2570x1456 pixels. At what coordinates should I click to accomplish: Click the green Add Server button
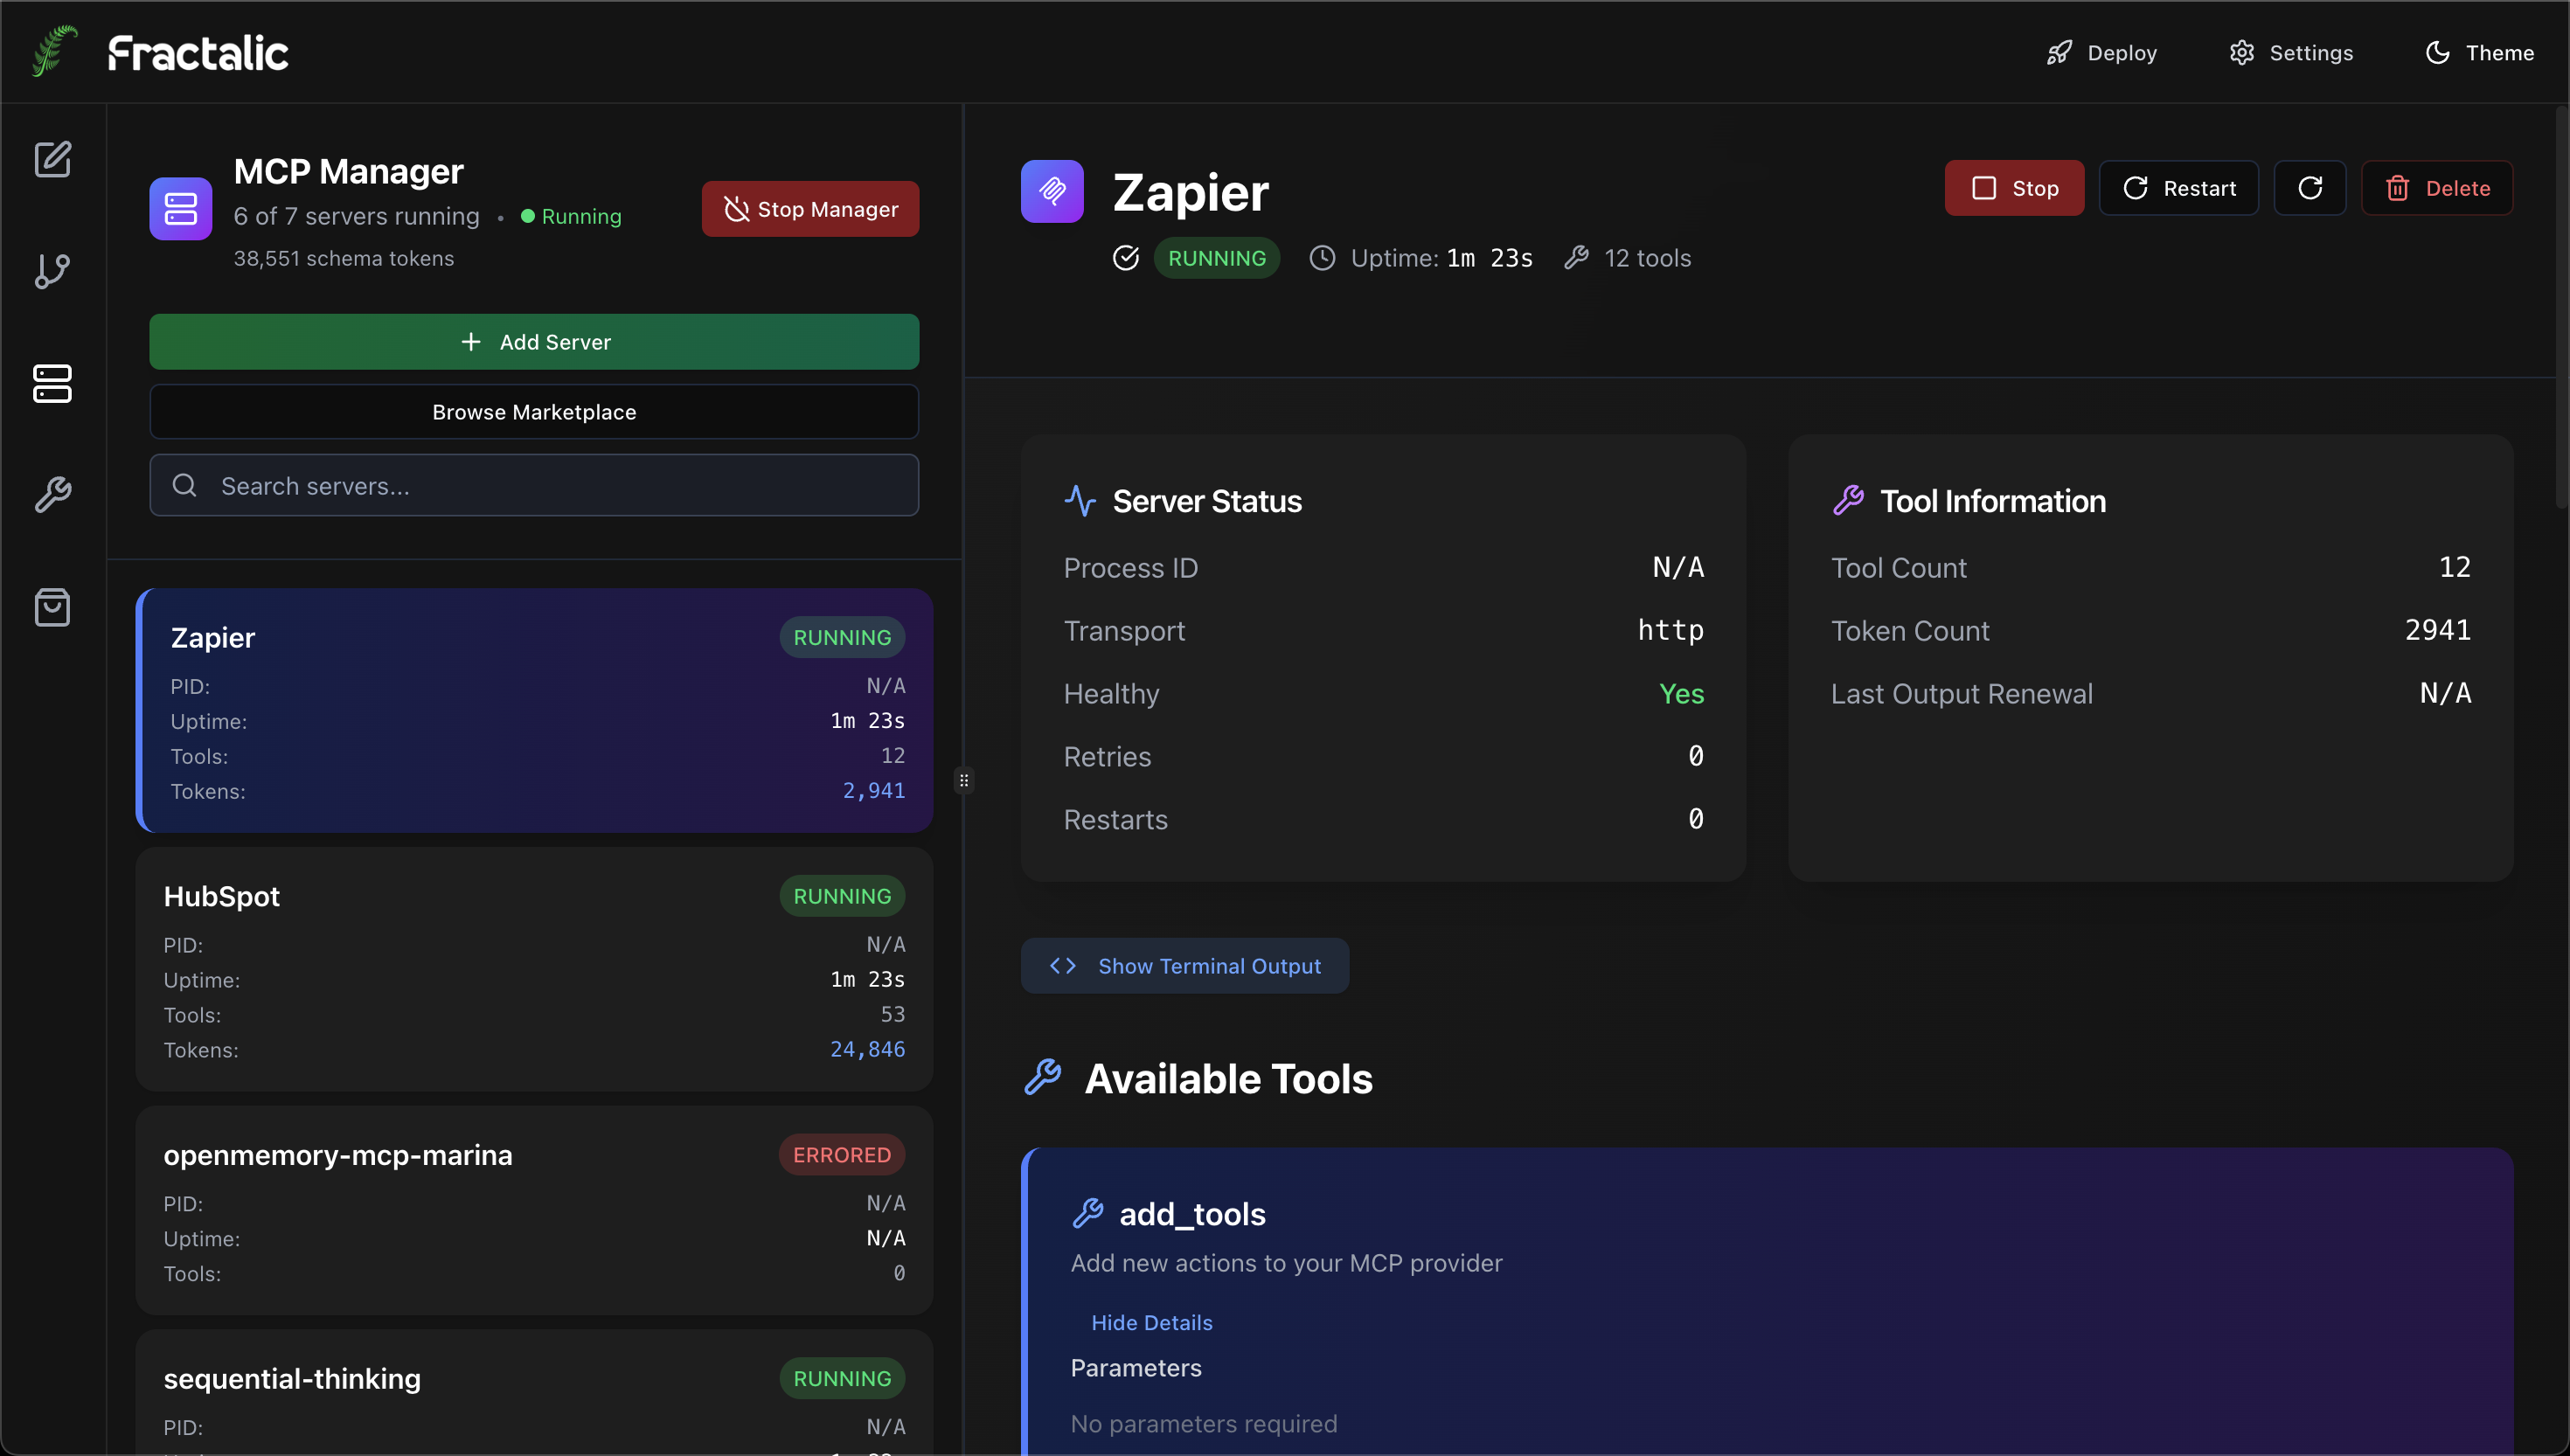click(x=534, y=342)
